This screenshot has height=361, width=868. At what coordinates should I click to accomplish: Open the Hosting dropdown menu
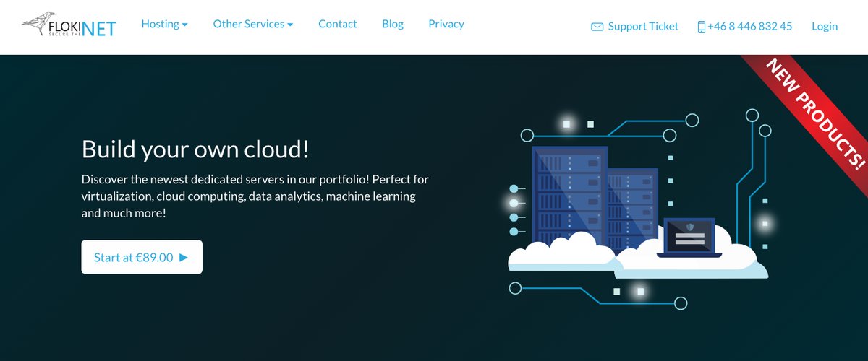[164, 24]
